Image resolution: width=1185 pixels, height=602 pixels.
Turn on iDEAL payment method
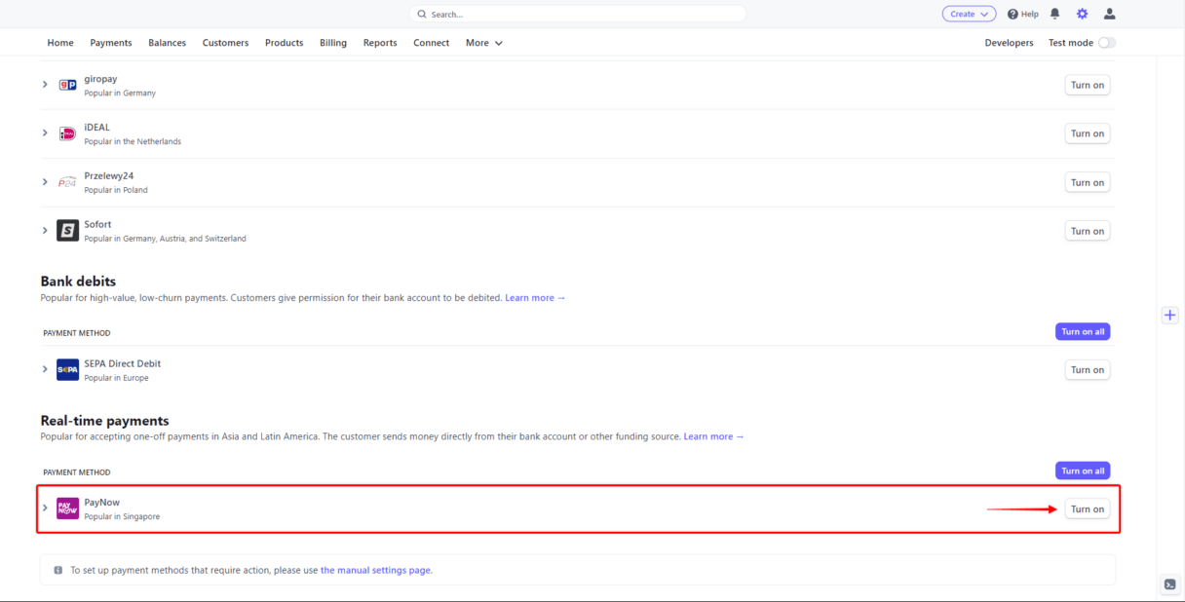tap(1088, 133)
